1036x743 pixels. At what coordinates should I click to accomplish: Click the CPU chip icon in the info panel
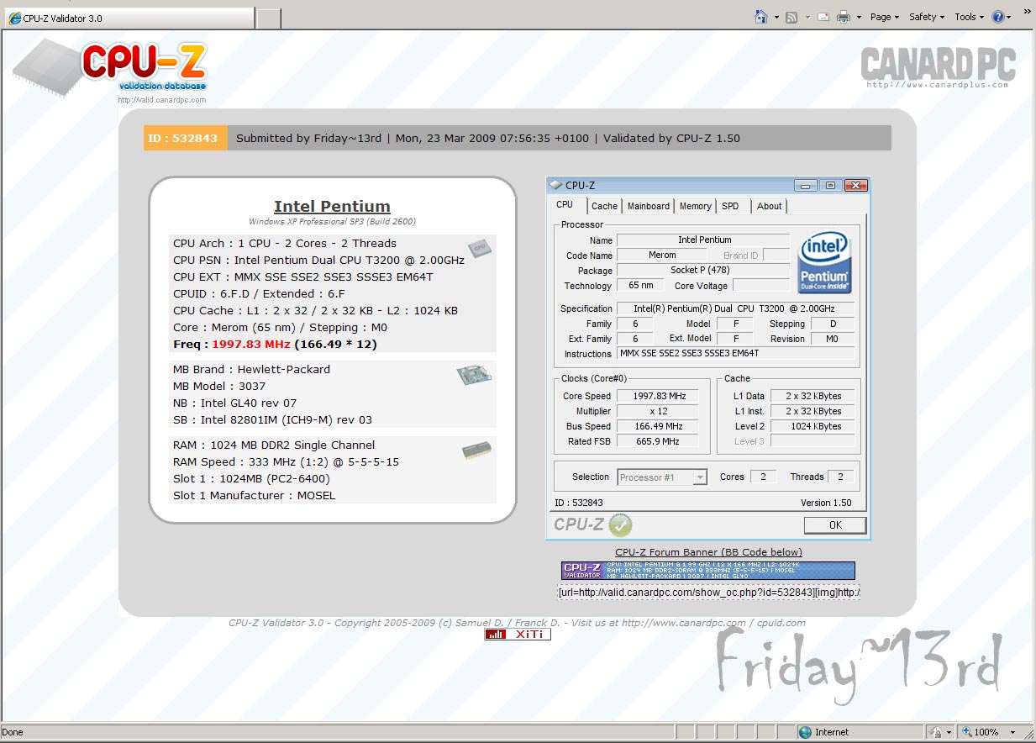click(480, 247)
